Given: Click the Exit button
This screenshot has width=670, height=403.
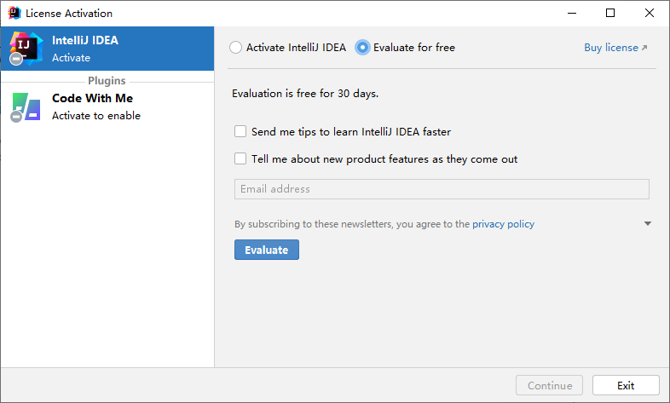Looking at the screenshot, I should pyautogui.click(x=626, y=385).
